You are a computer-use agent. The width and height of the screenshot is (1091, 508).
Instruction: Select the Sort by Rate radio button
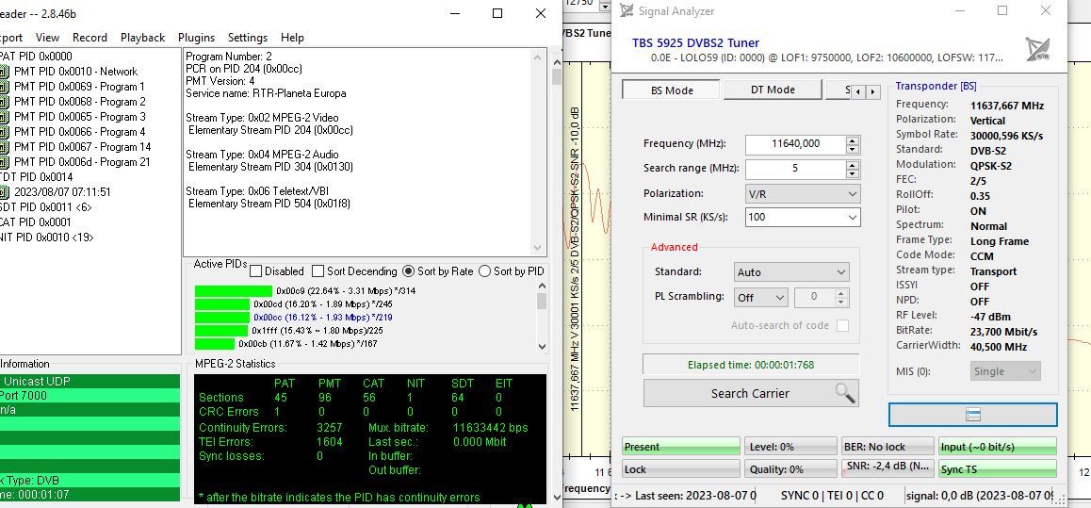409,271
